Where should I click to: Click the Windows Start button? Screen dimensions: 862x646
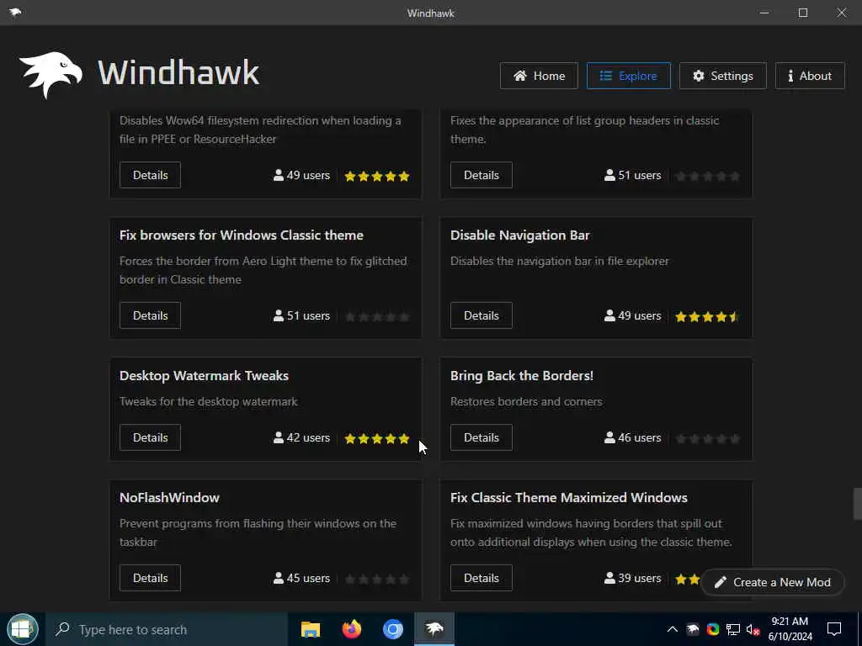(22, 629)
